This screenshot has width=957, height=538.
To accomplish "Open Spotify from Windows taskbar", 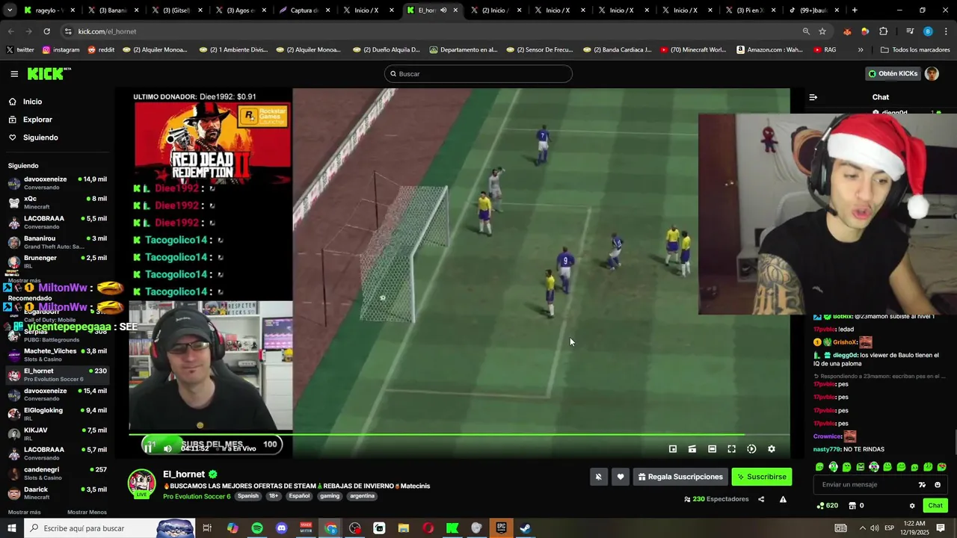I will coord(257,528).
